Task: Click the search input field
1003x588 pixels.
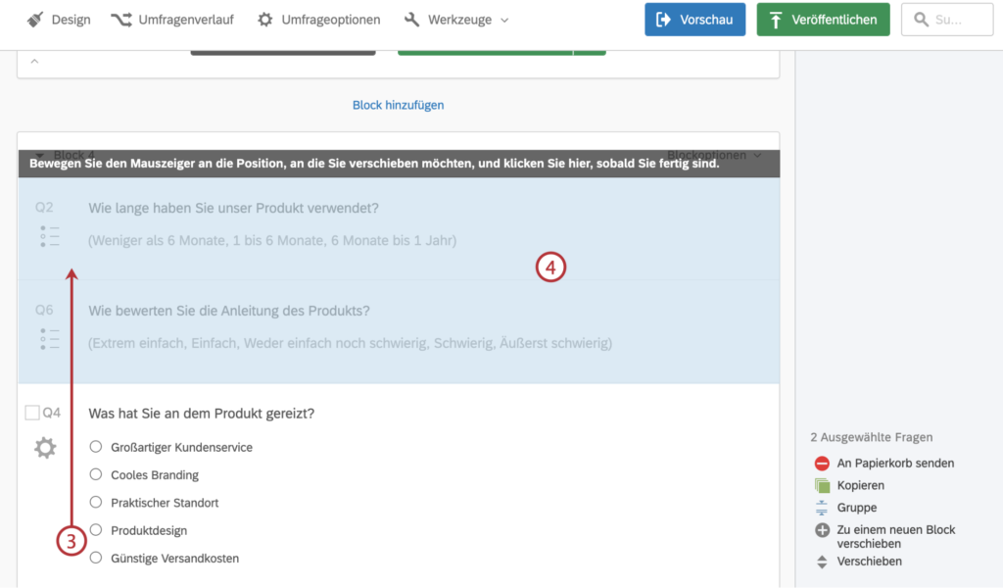Action: [x=947, y=20]
